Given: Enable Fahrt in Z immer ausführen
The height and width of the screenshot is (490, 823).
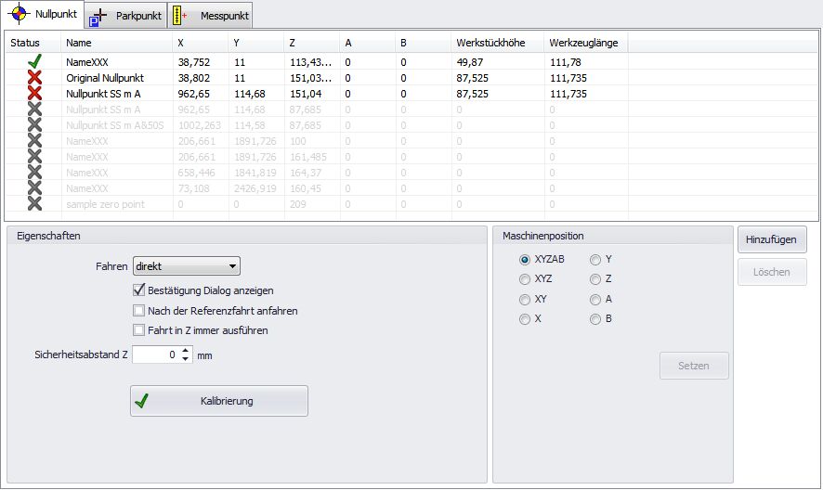Looking at the screenshot, I should [139, 330].
